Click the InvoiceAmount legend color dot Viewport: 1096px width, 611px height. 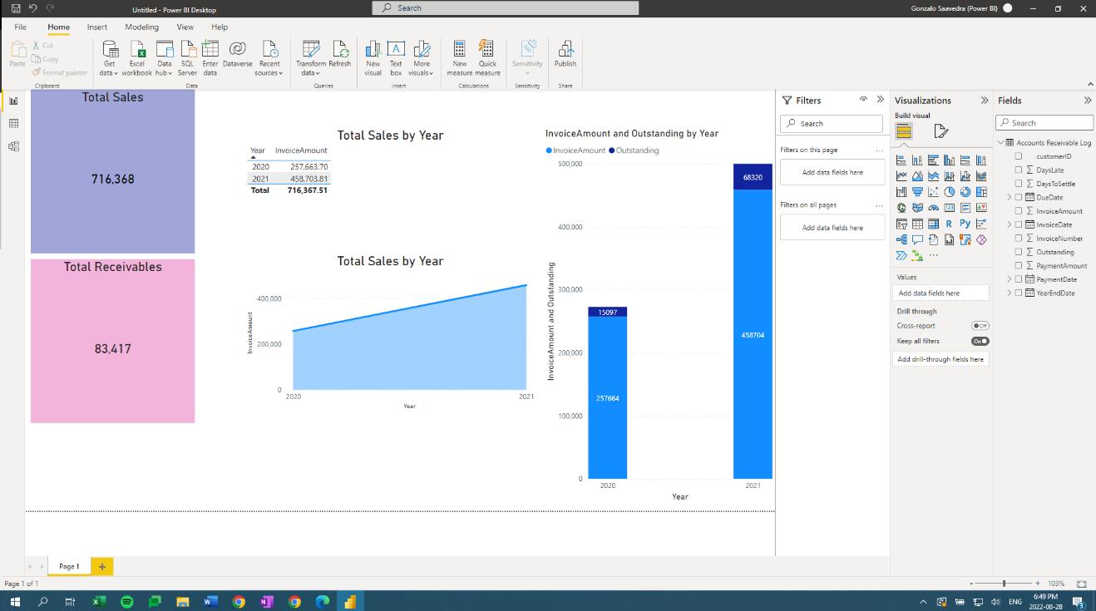[549, 150]
